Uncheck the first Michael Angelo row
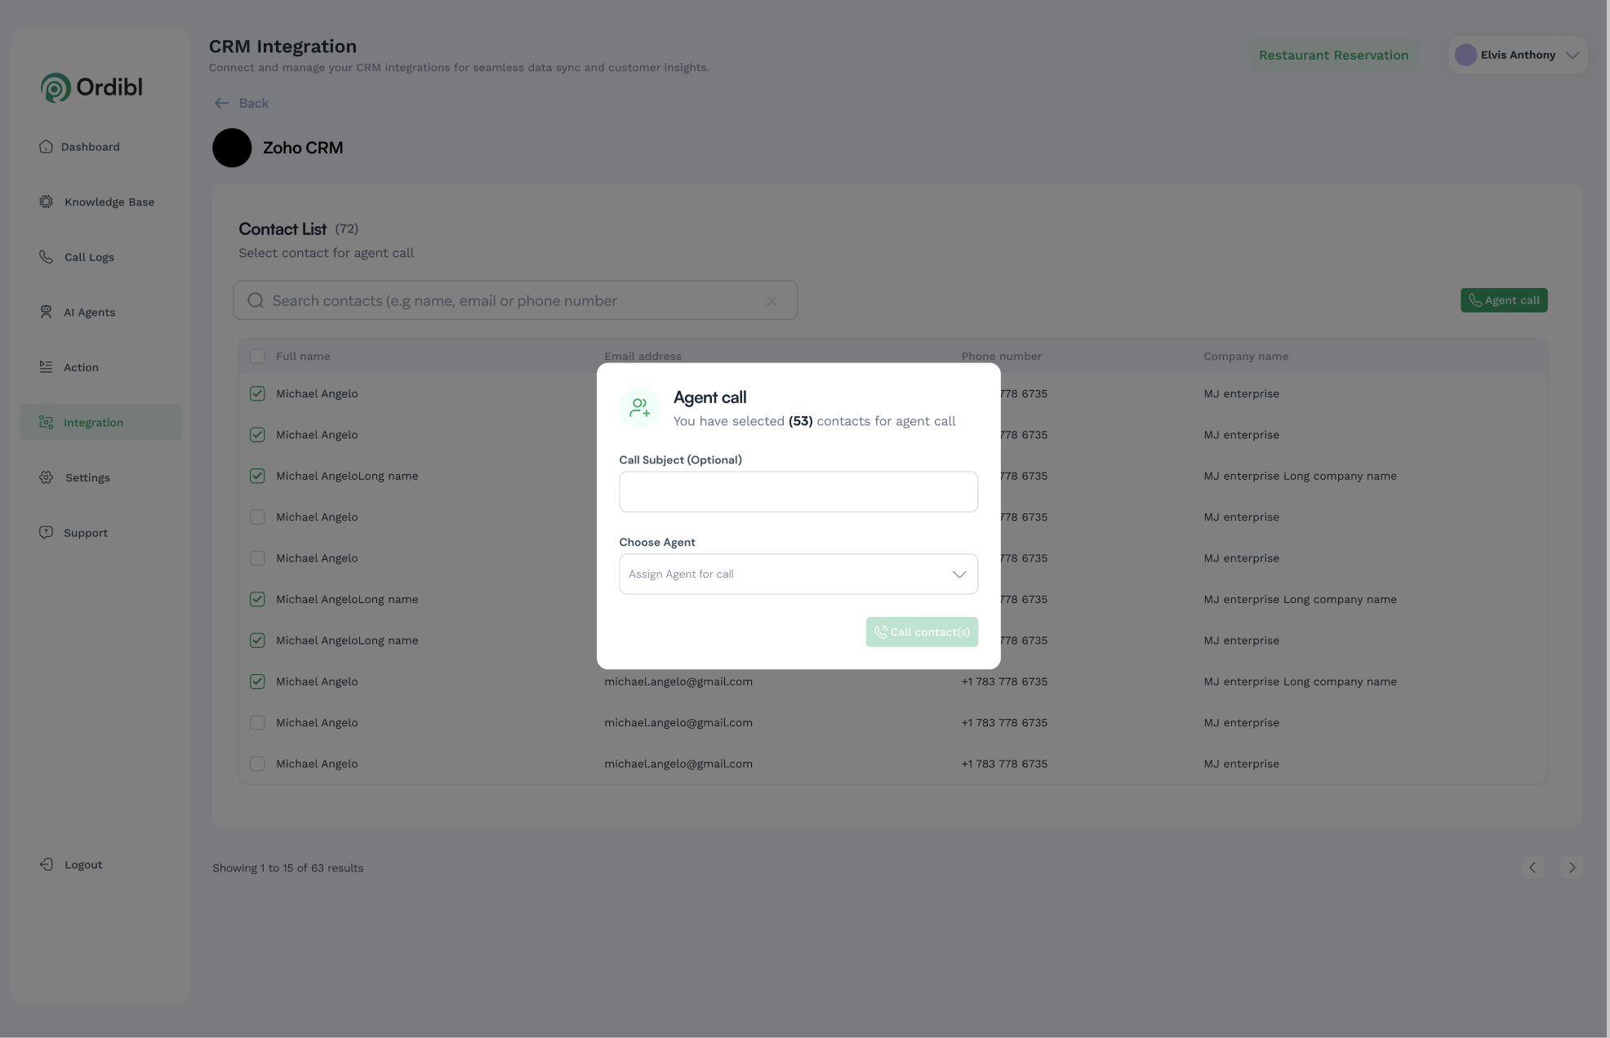 [257, 393]
